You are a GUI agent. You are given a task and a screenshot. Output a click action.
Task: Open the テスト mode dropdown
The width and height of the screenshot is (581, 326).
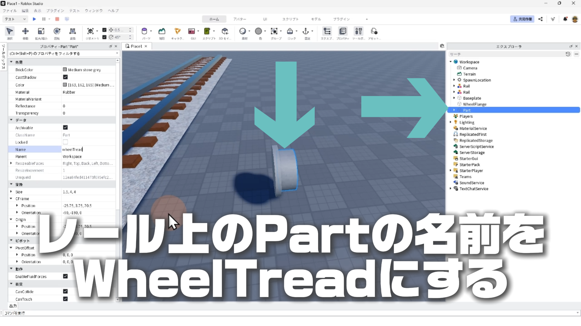[x=15, y=19]
